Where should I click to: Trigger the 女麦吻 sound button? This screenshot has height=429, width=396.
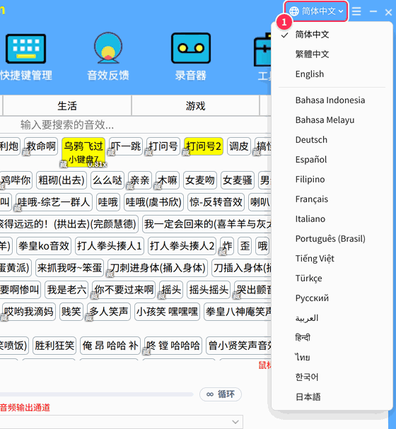[x=200, y=180]
